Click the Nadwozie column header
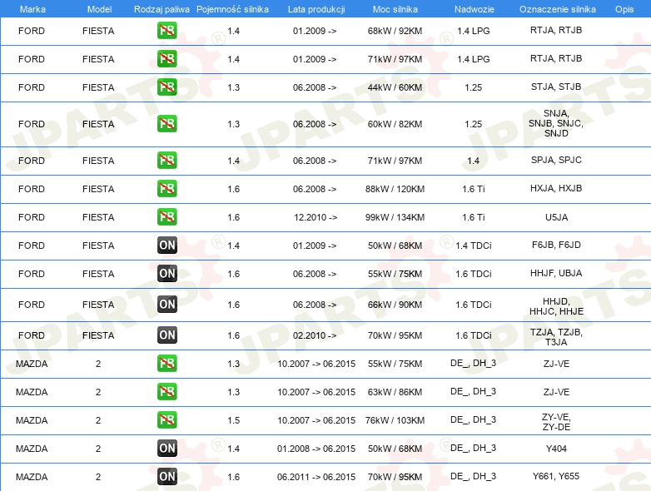This screenshot has height=491, width=651. pos(475,9)
